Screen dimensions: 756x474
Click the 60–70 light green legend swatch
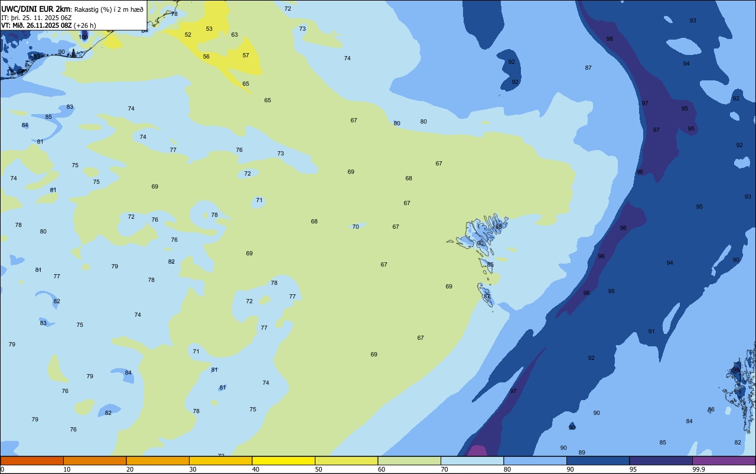click(409, 460)
